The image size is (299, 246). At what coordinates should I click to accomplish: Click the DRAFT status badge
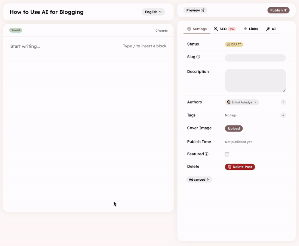coord(234,44)
